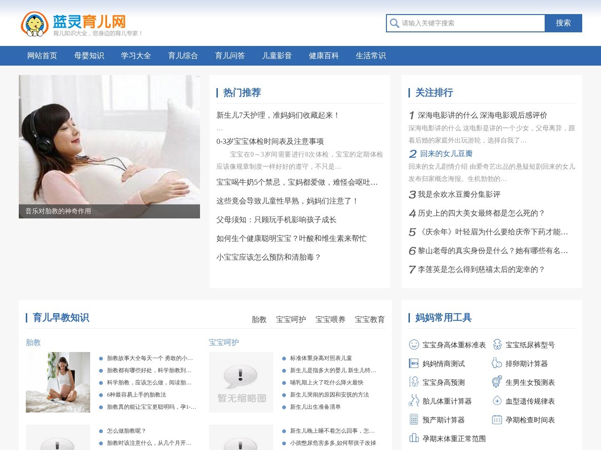Select the 宝宝教育 tab in 育儿早教知识
The image size is (601, 450).
pyautogui.click(x=370, y=319)
